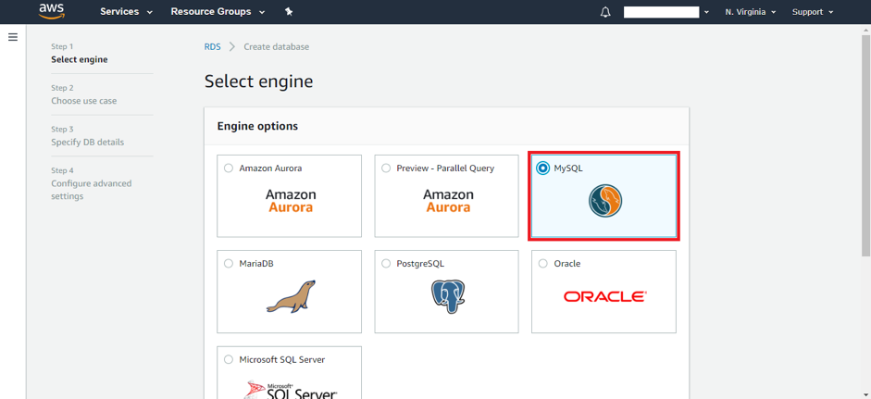The height and width of the screenshot is (399, 871).
Task: Select the PostgreSQL radio button
Action: (x=386, y=264)
